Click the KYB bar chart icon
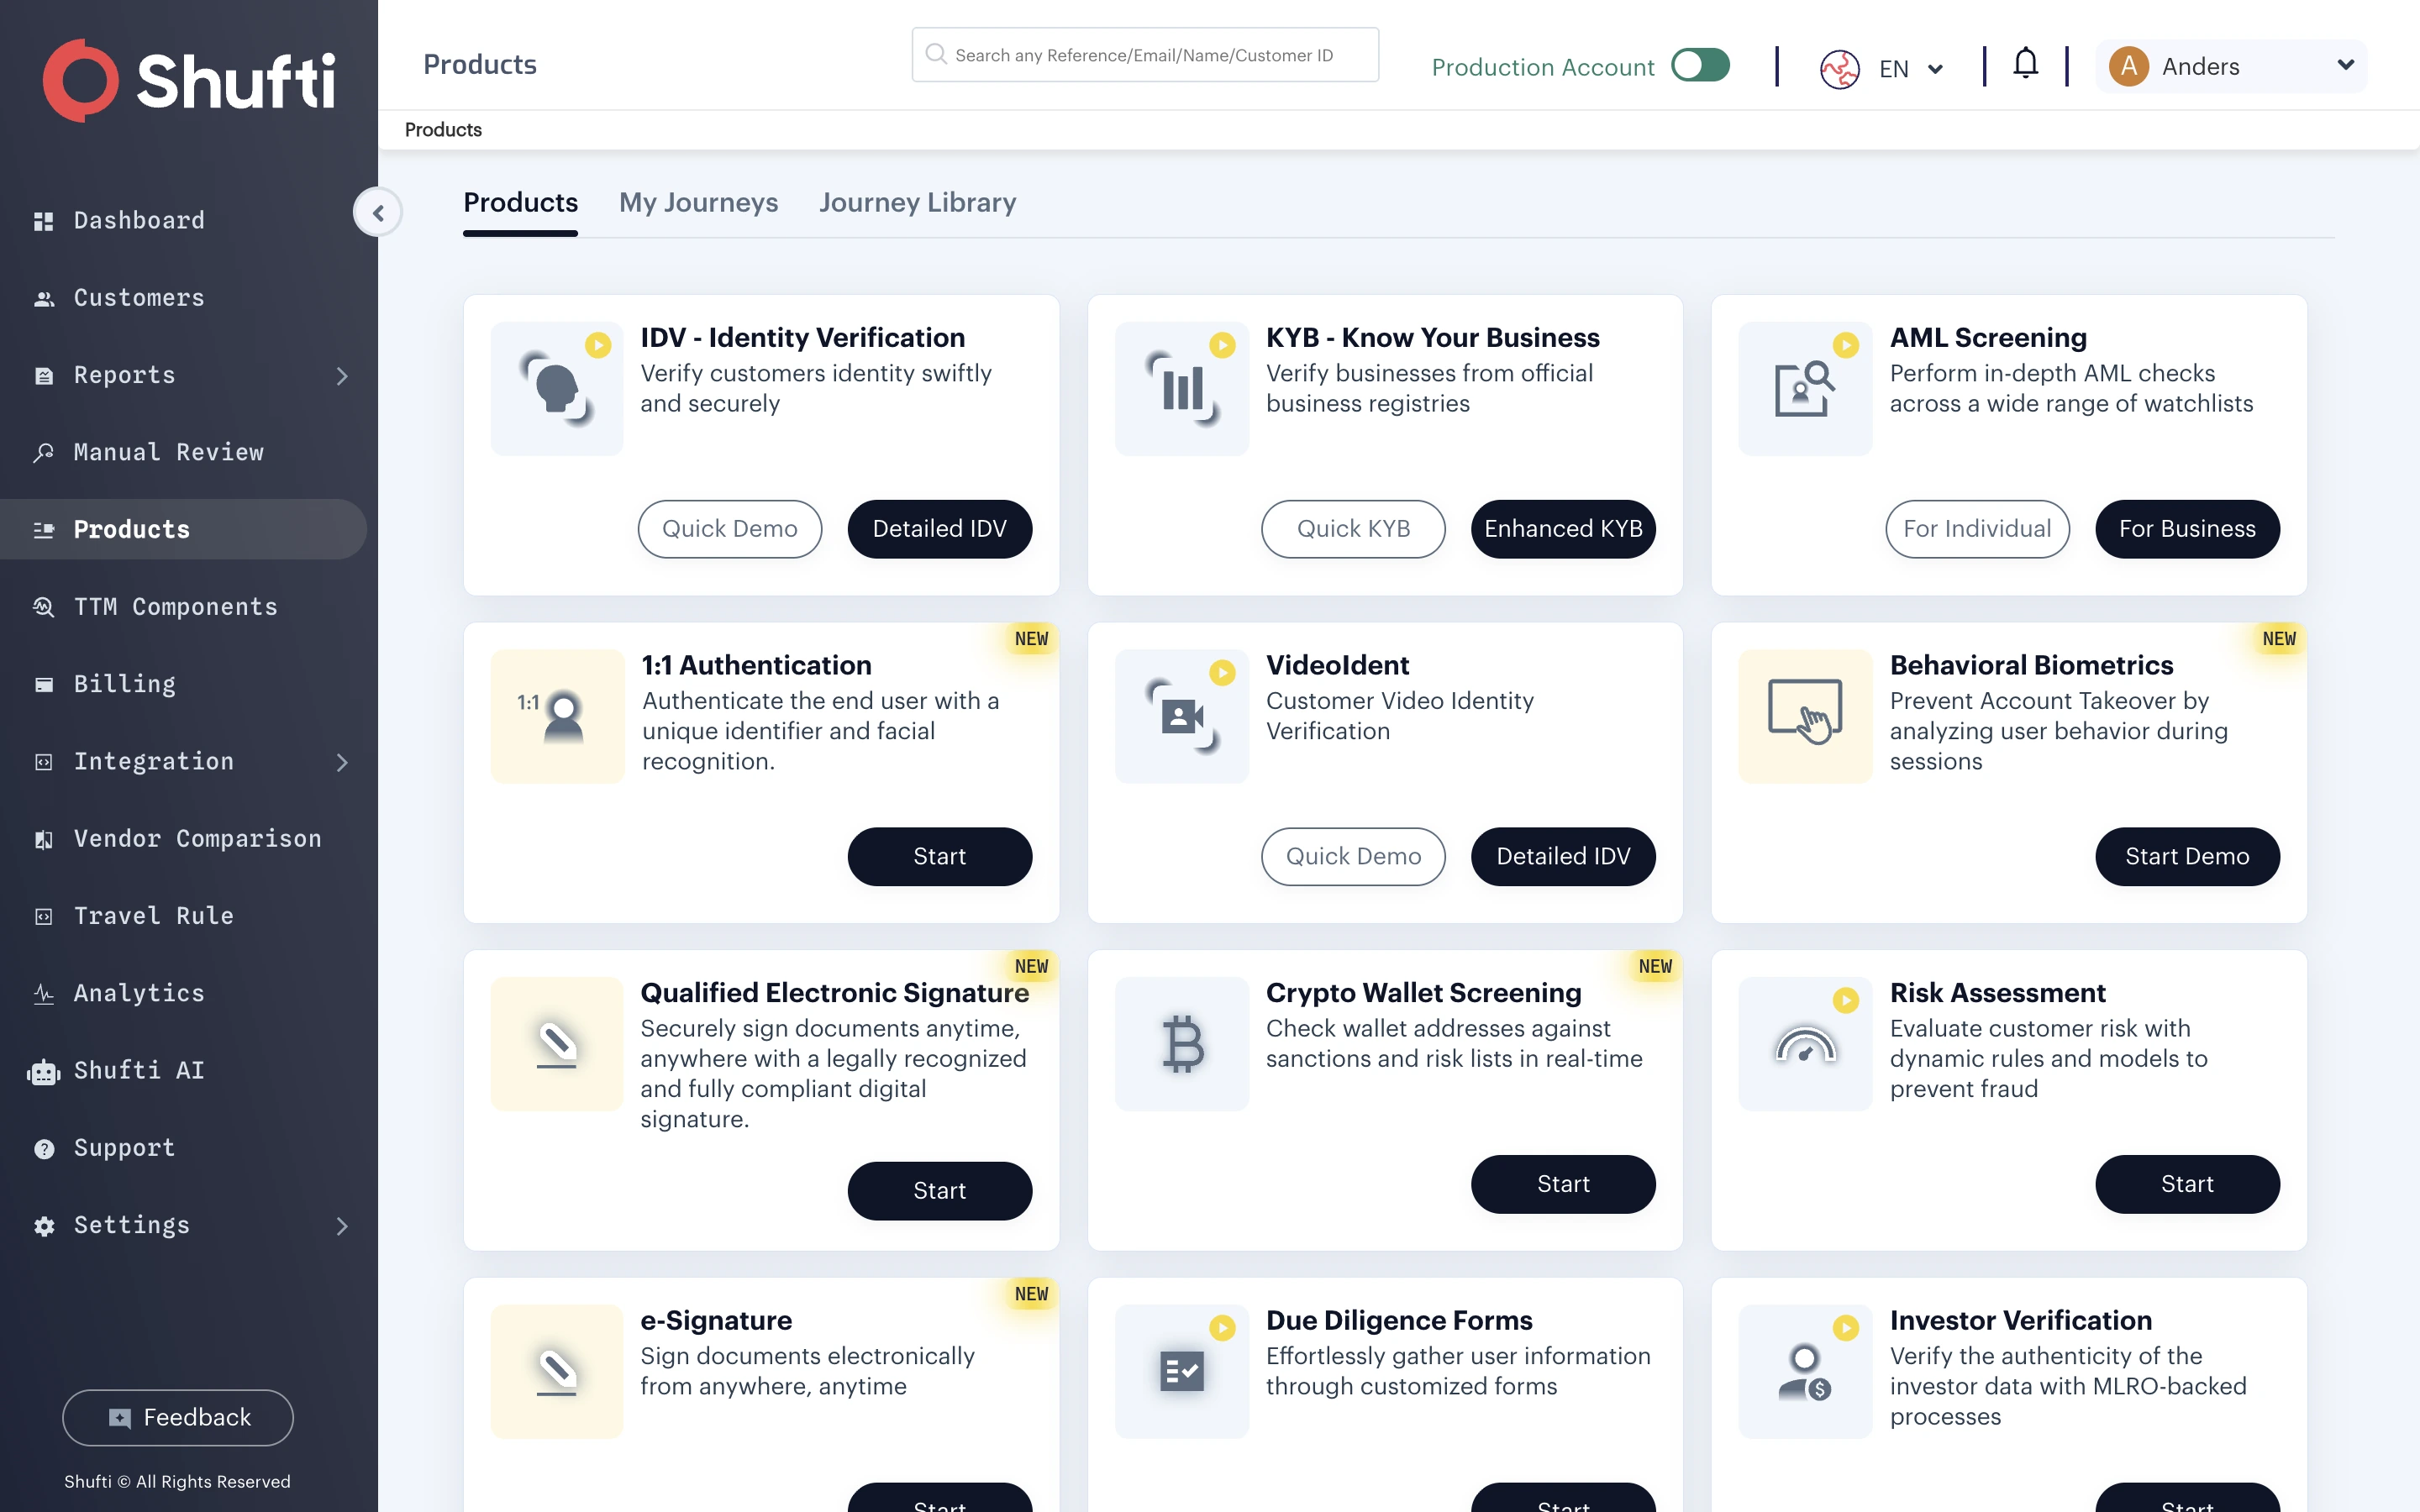2420x1512 pixels. click(x=1182, y=388)
